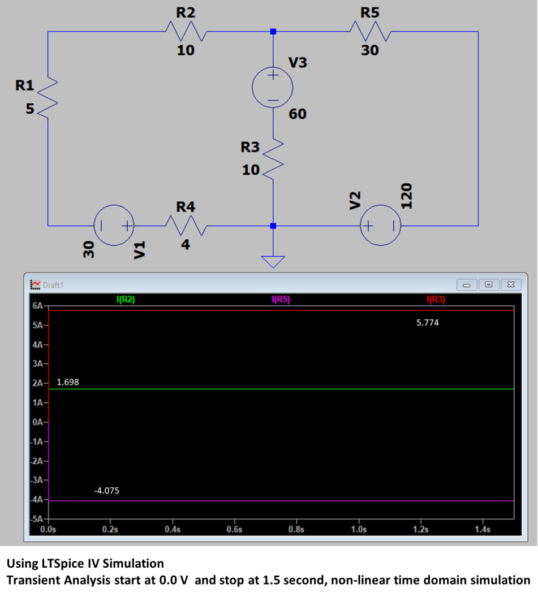Click the 0A vertical axis label

[37, 422]
